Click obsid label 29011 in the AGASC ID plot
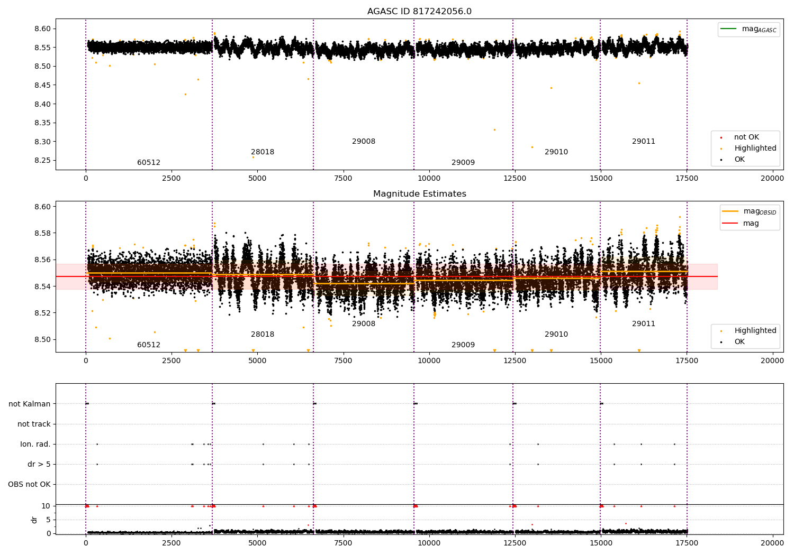The image size is (794, 555). [x=644, y=142]
